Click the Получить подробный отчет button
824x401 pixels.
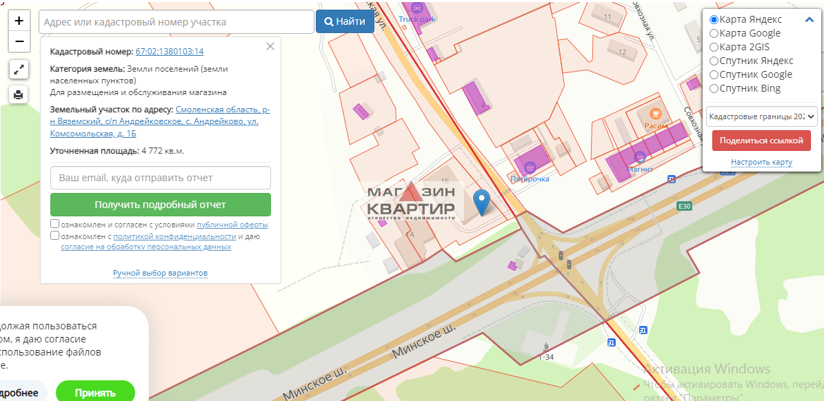point(160,205)
